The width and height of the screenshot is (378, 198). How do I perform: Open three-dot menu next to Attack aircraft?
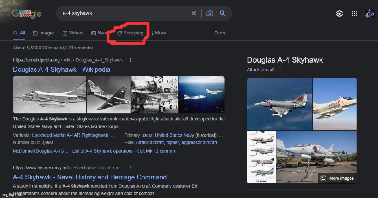click(280, 69)
